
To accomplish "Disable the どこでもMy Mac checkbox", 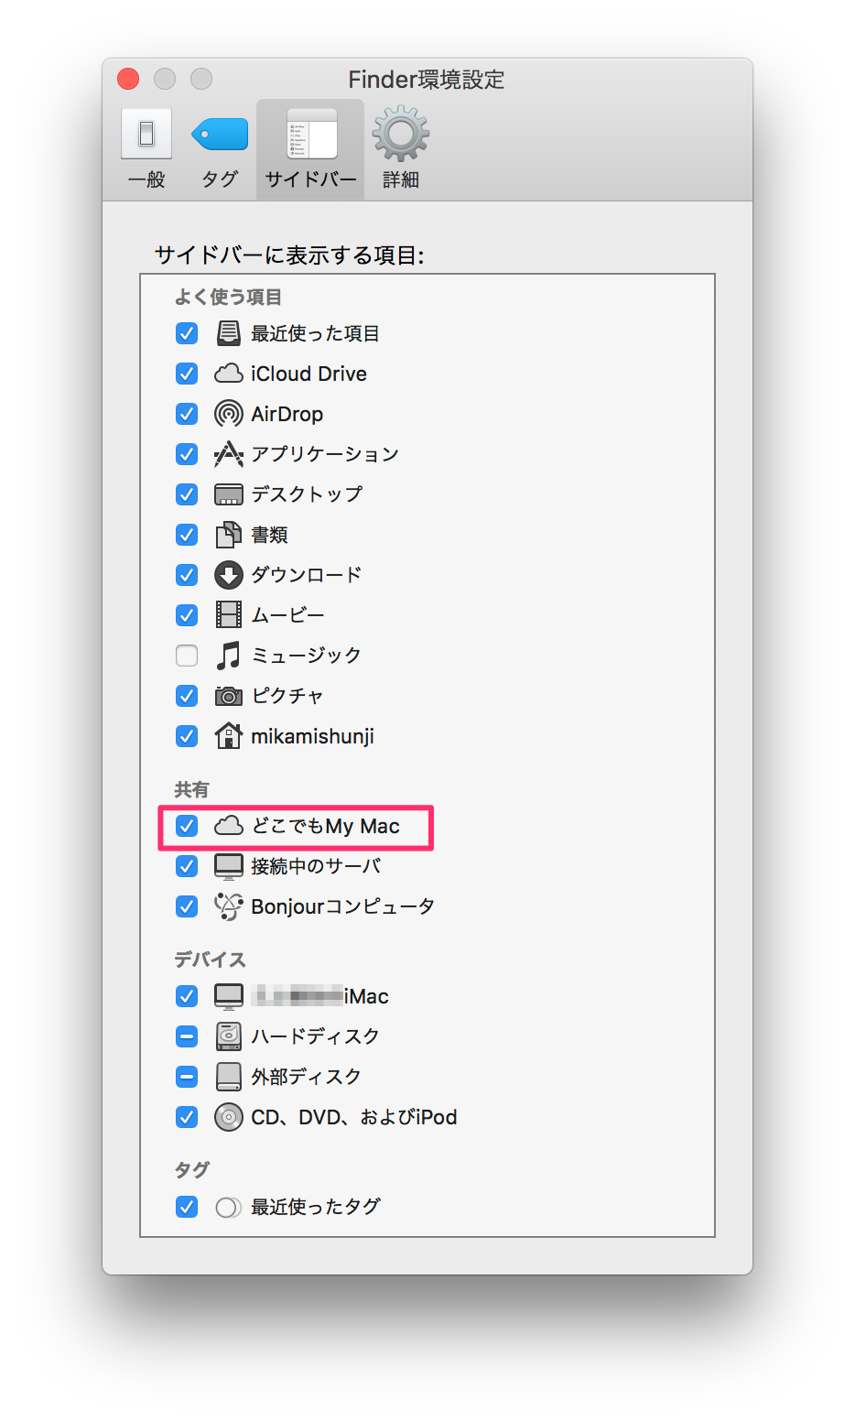I will 186,827.
